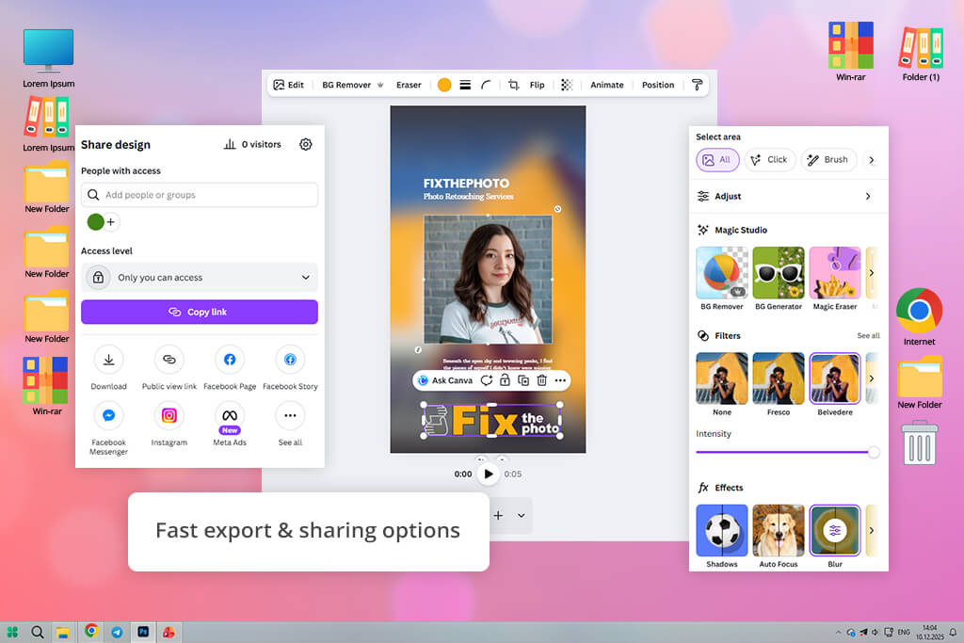Open the BG Remover thumbnail in Magic Studio
The width and height of the screenshot is (964, 643).
[722, 273]
